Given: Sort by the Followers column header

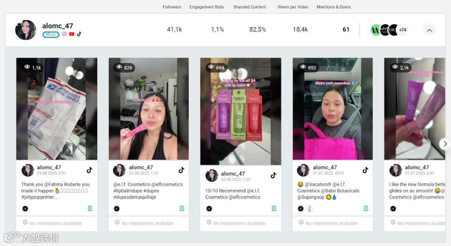Looking at the screenshot, I should [172, 7].
